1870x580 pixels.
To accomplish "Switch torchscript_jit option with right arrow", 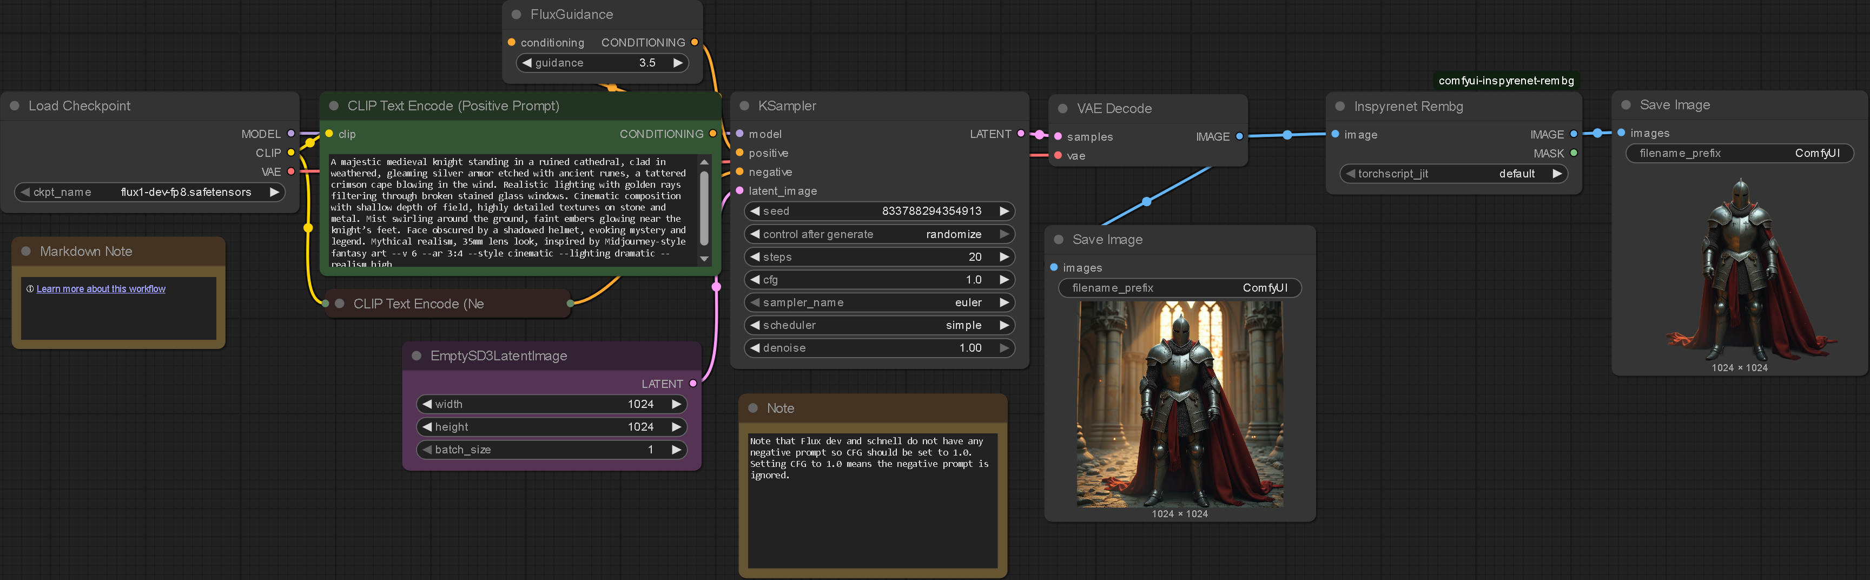I will click(x=1557, y=174).
